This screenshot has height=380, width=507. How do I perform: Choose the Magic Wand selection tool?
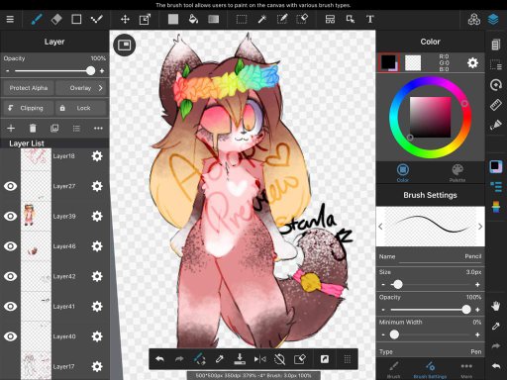[x=262, y=19]
